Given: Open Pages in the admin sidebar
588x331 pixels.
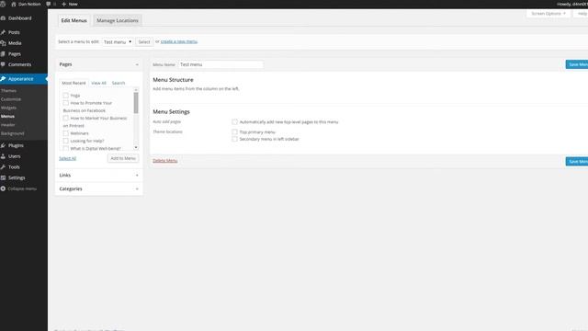Looking at the screenshot, I should [x=15, y=54].
